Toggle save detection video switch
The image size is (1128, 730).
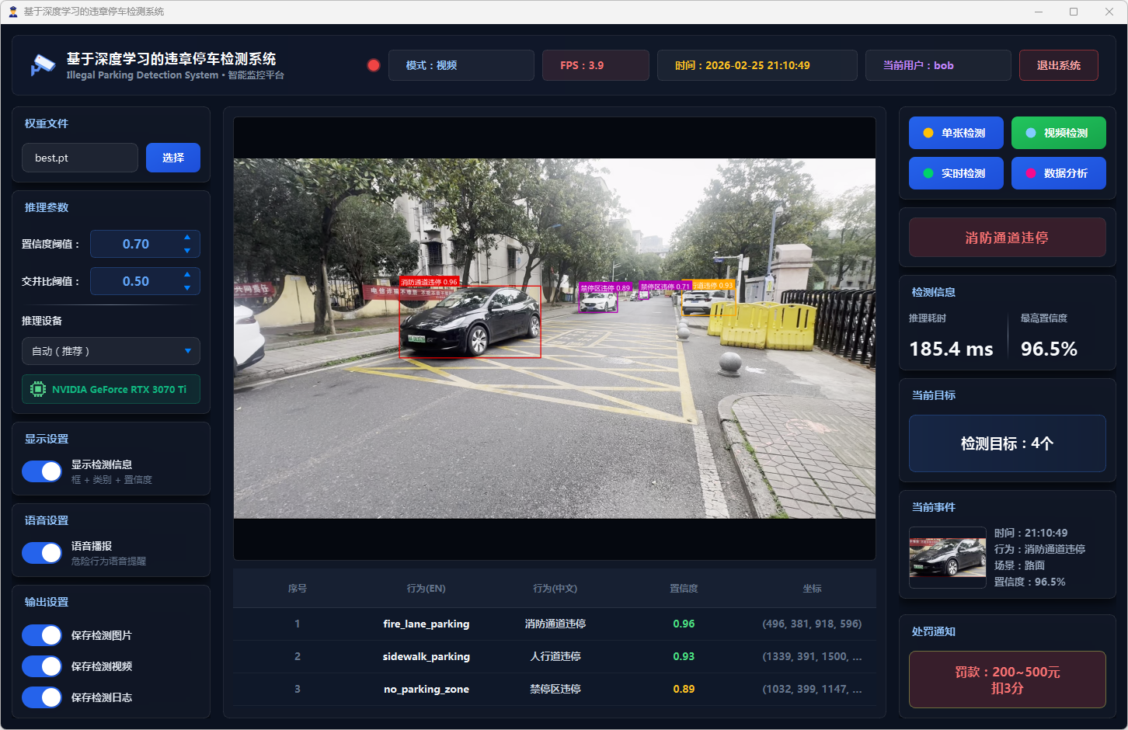coord(42,666)
